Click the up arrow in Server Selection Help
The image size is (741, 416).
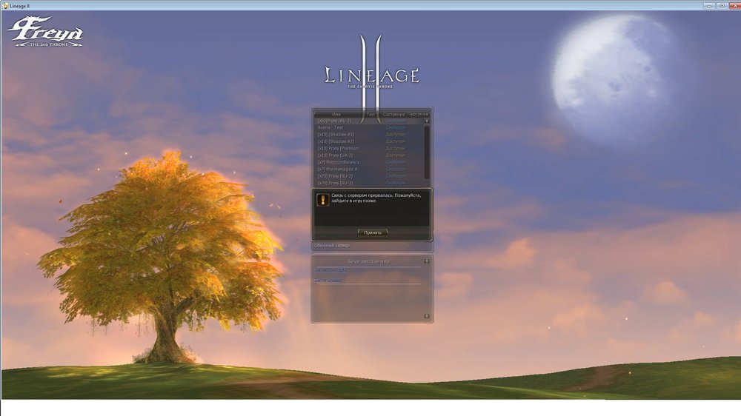tap(427, 261)
